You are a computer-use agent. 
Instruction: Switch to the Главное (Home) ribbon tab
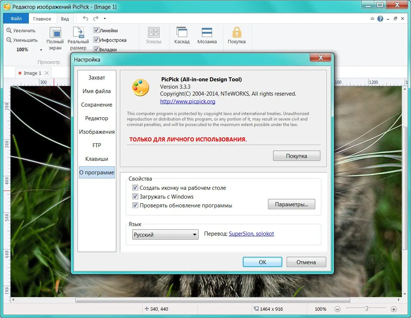pyautogui.click(x=42, y=19)
